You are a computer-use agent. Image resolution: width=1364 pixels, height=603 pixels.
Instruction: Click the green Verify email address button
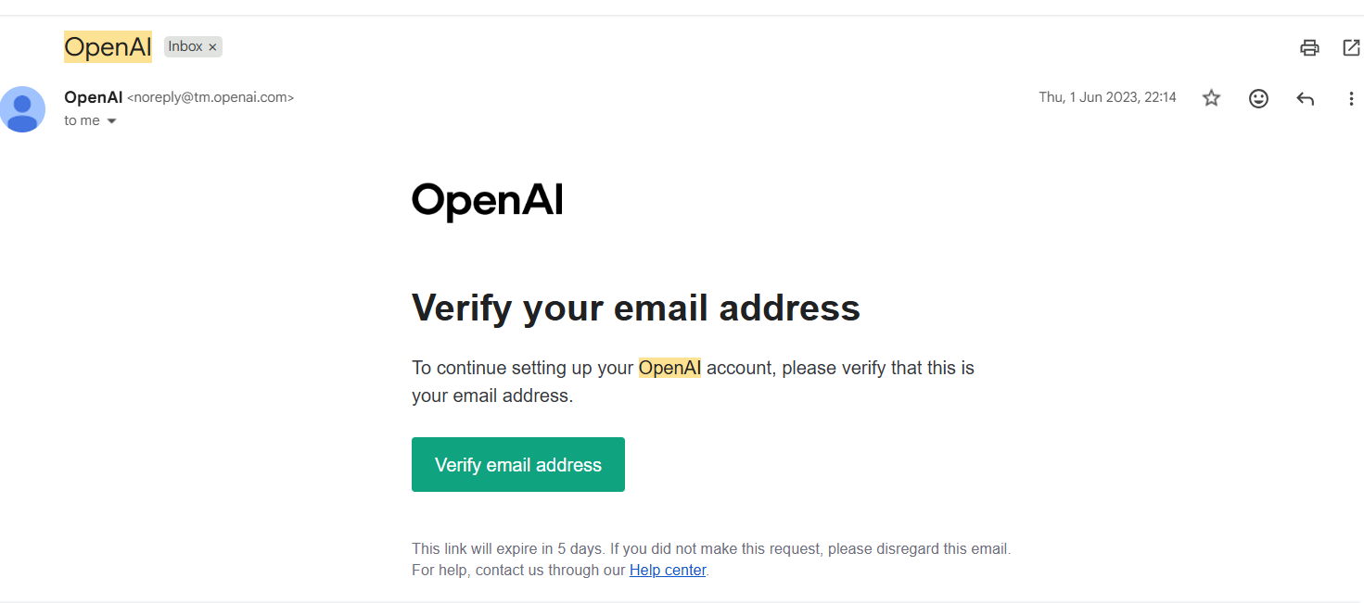(518, 464)
